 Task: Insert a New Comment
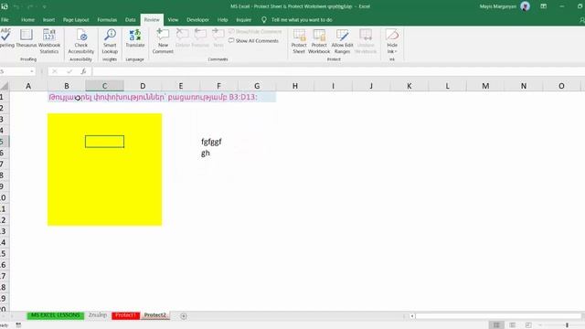(163, 41)
